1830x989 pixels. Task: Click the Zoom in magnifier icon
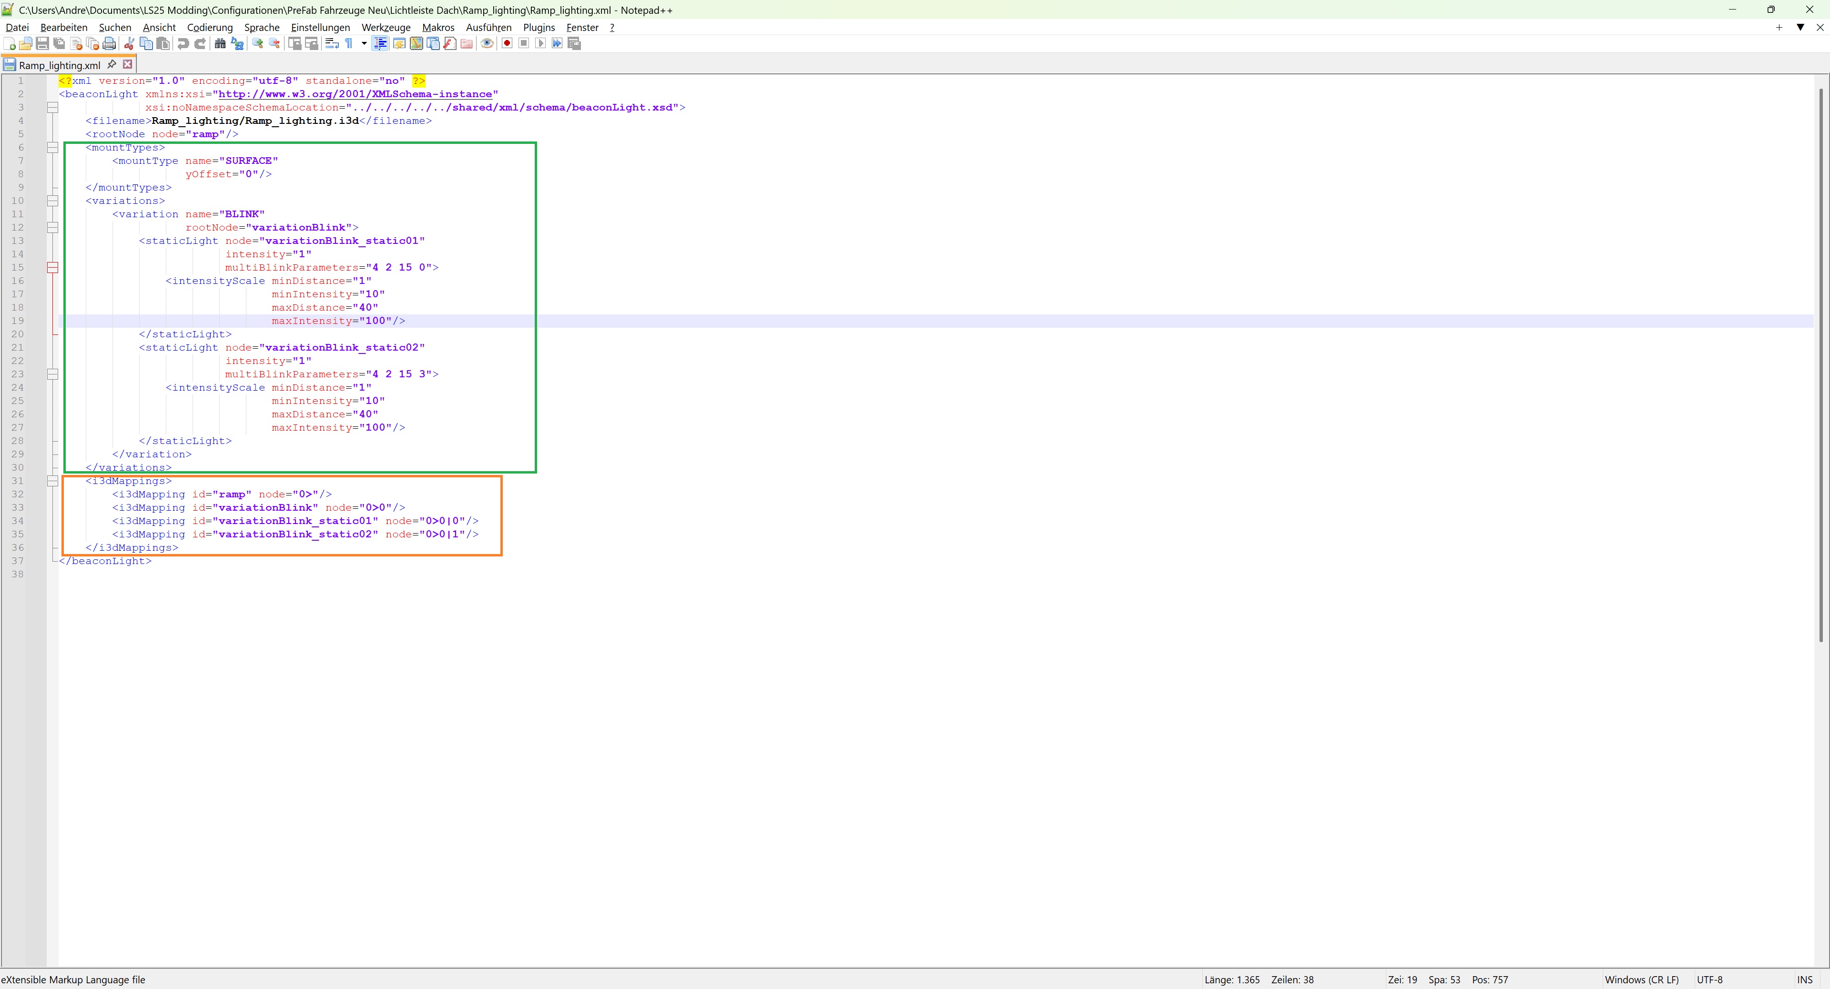pos(257,44)
